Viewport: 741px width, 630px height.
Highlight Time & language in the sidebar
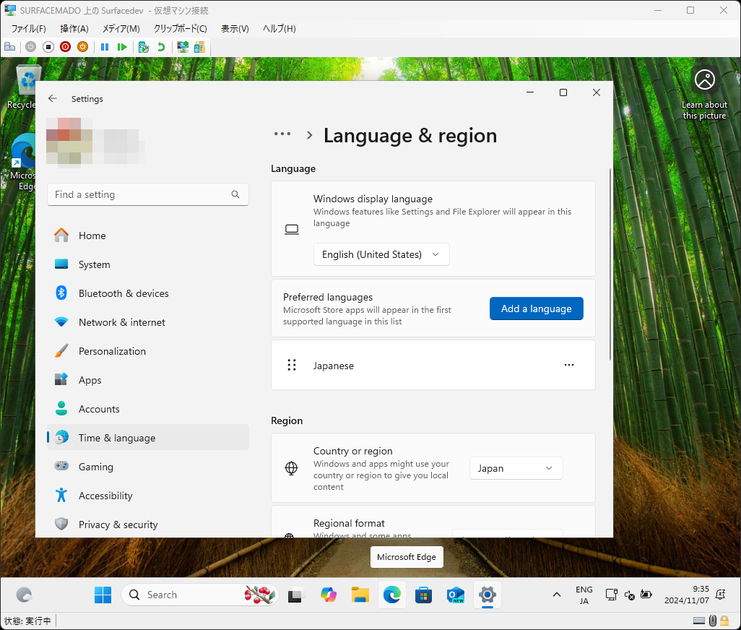pos(116,437)
